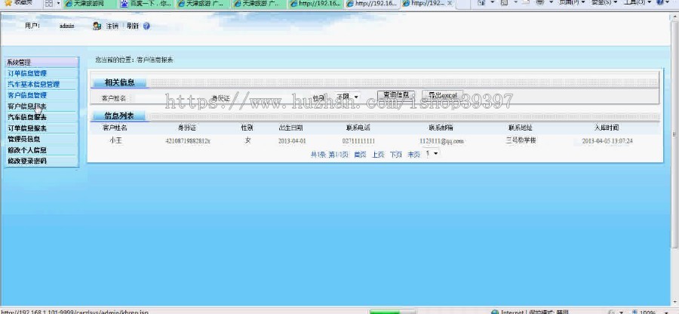Click the 信息列表 section header

coord(119,115)
